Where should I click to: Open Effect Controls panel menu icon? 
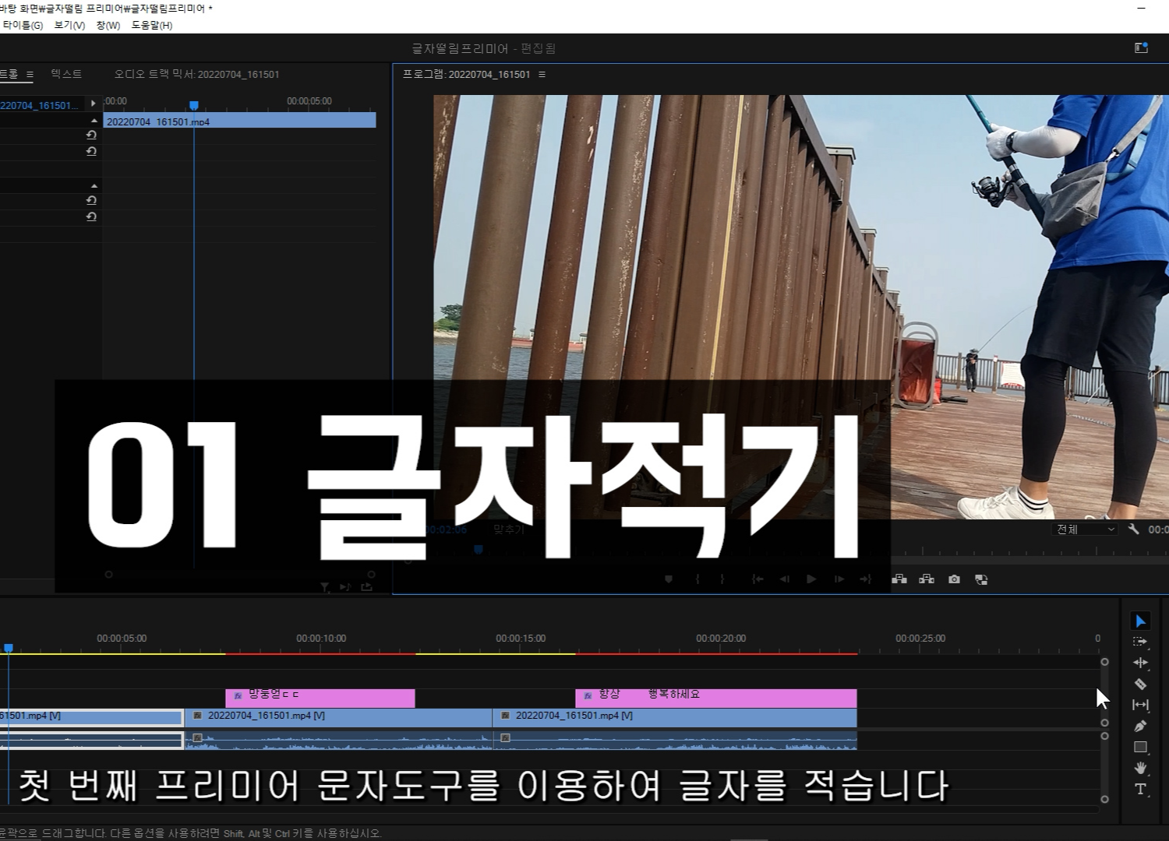coord(30,75)
